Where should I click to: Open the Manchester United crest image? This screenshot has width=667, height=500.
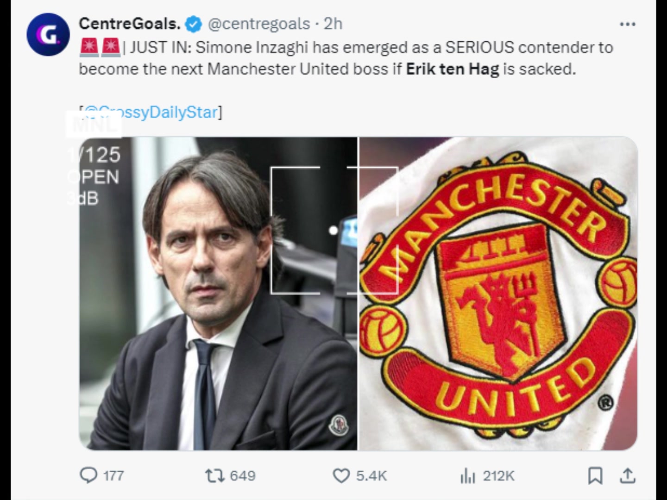coord(498,293)
